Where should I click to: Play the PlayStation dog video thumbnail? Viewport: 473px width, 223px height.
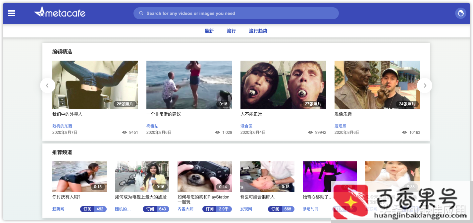pos(205,177)
